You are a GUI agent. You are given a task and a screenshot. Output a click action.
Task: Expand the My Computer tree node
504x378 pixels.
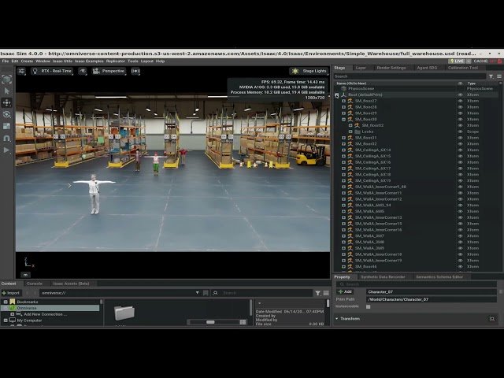pyautogui.click(x=6, y=321)
